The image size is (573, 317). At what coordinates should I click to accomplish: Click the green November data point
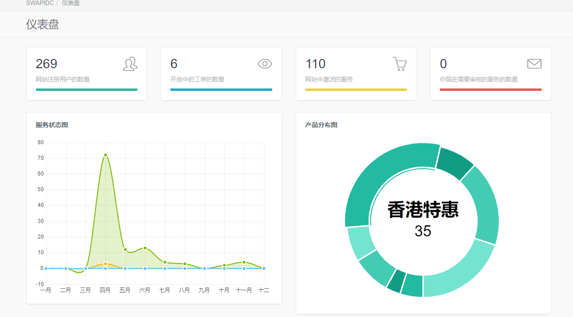click(x=244, y=262)
